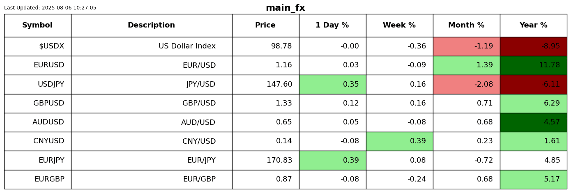The height and width of the screenshot is (193, 571).
Task: Select the EURUSD symbol cell
Action: coord(49,65)
